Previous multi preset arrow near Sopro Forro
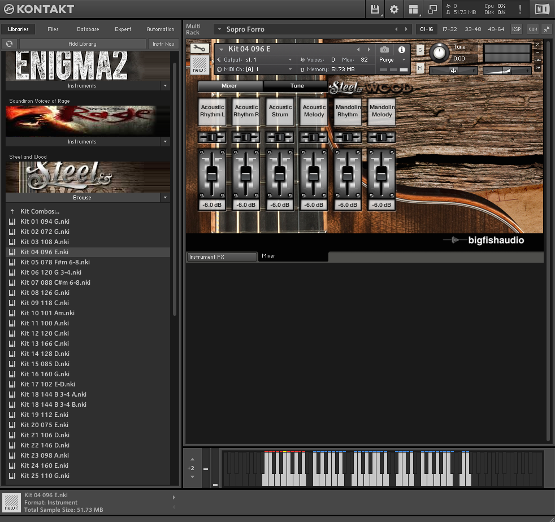The width and height of the screenshot is (555, 522). pos(396,29)
